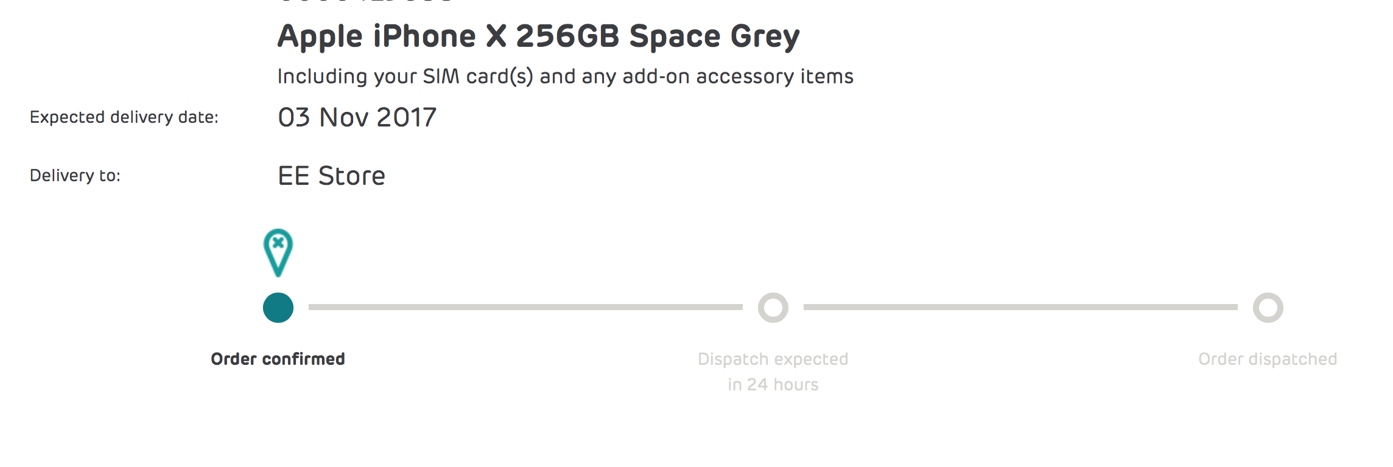Viewport: 1393px width, 467px height.
Task: Click the X mark inside the pin icon
Action: pyautogui.click(x=278, y=243)
